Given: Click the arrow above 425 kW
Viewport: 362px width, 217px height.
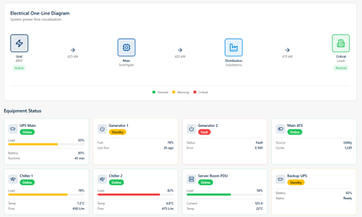Looking at the screenshot, I should 73,50.
